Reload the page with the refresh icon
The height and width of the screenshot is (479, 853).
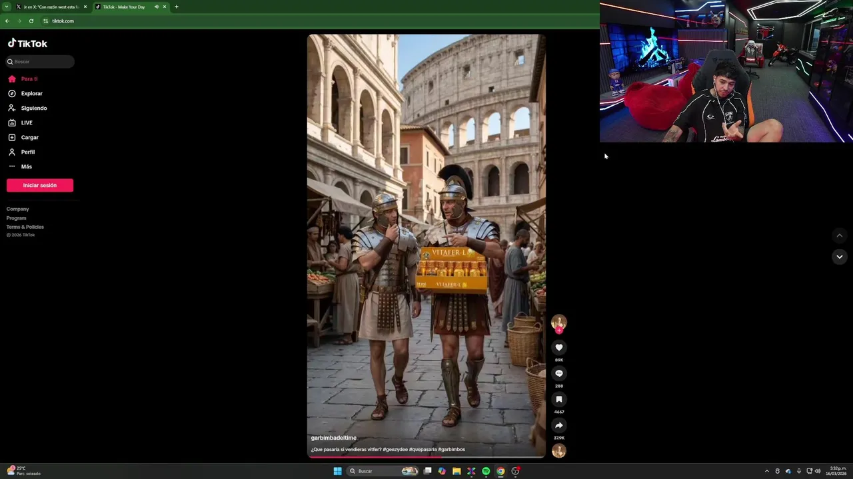[31, 21]
